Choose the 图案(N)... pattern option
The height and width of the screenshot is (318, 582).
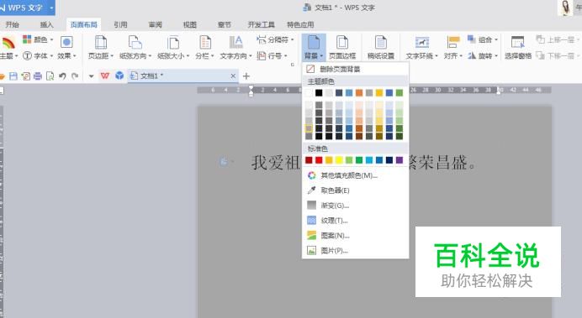pos(355,236)
